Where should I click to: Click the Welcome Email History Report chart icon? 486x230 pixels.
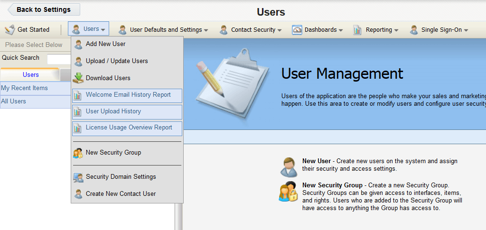coord(77,96)
